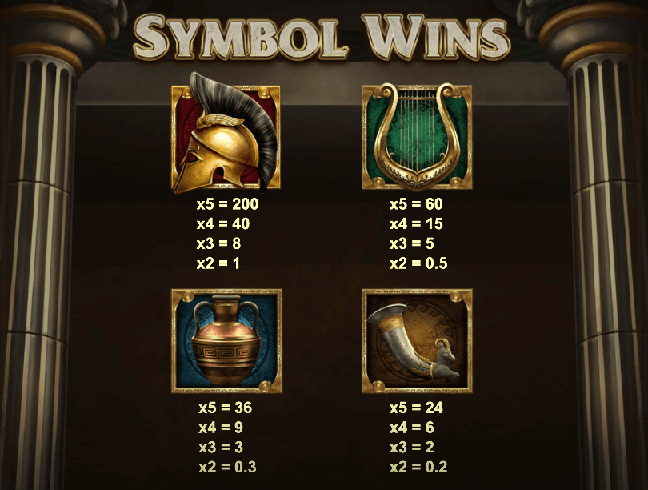Click the golden Spartan helmet symbol

coord(226,133)
